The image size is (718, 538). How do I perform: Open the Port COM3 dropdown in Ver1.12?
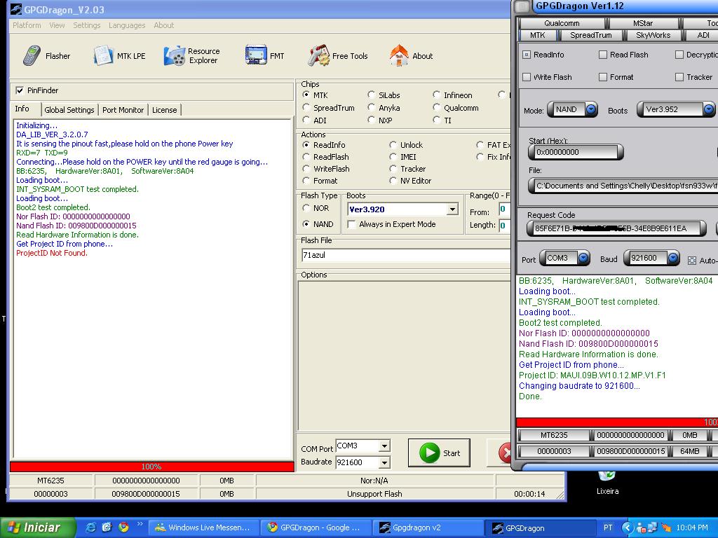click(583, 258)
